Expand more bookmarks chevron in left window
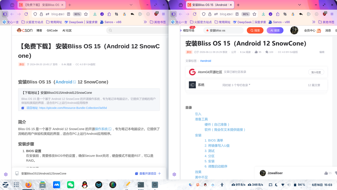The image size is (337, 190). (x=145, y=22)
